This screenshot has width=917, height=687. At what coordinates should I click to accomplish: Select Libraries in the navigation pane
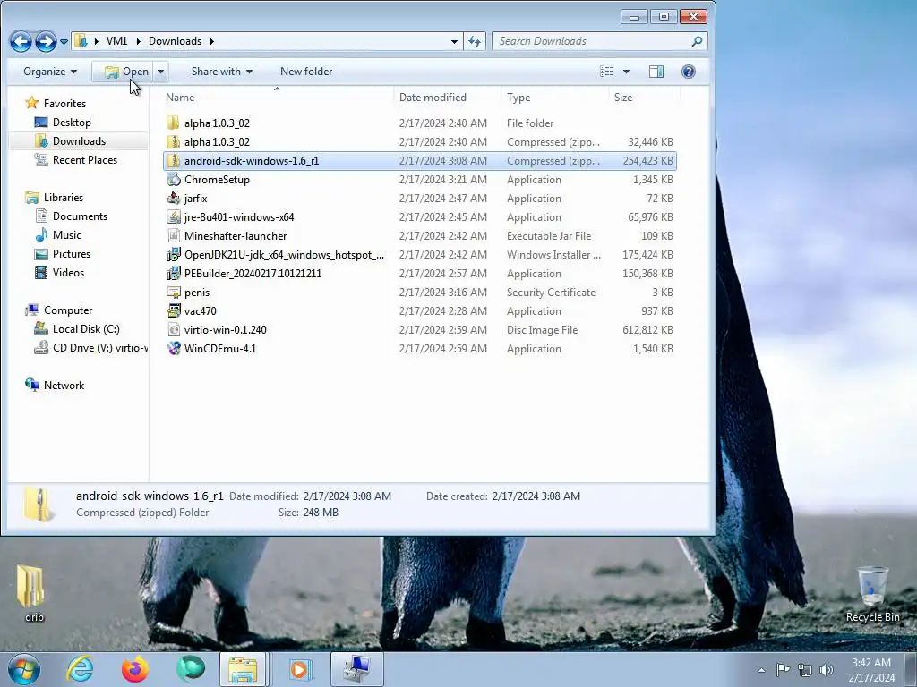click(64, 198)
